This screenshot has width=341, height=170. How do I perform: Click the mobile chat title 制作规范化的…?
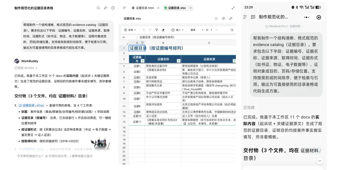273,17
